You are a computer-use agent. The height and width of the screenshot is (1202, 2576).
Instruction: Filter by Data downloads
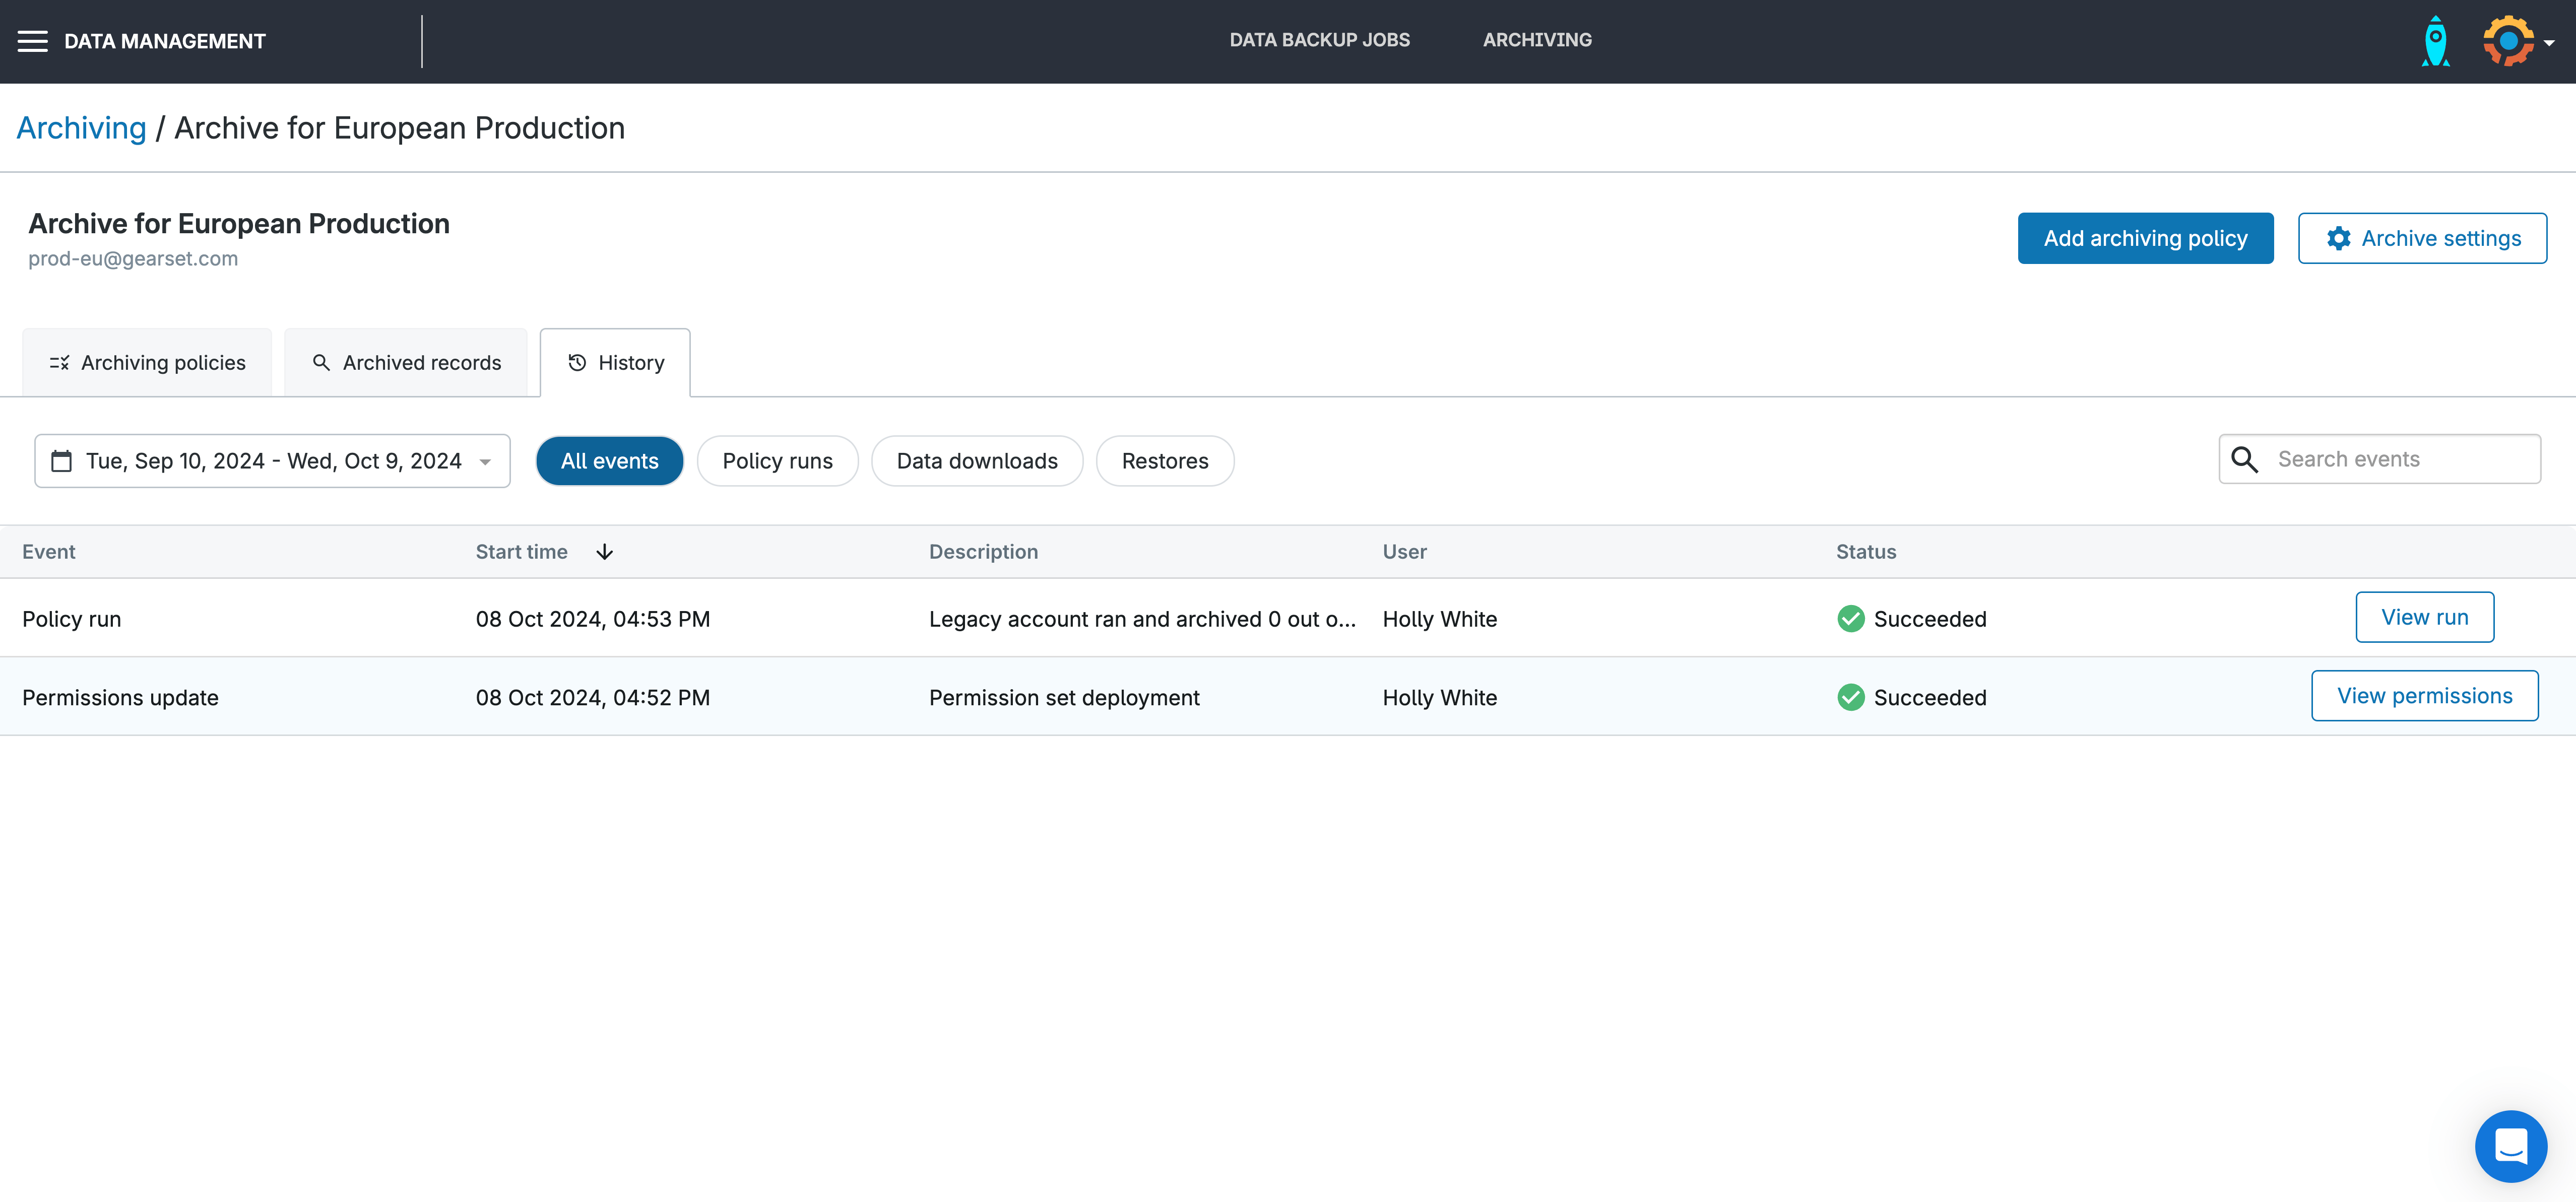976,461
